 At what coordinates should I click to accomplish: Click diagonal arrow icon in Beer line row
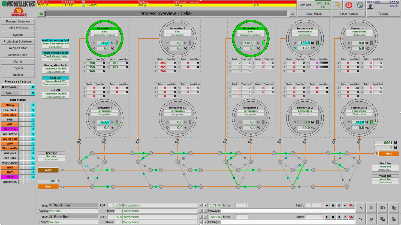click(x=360, y=219)
